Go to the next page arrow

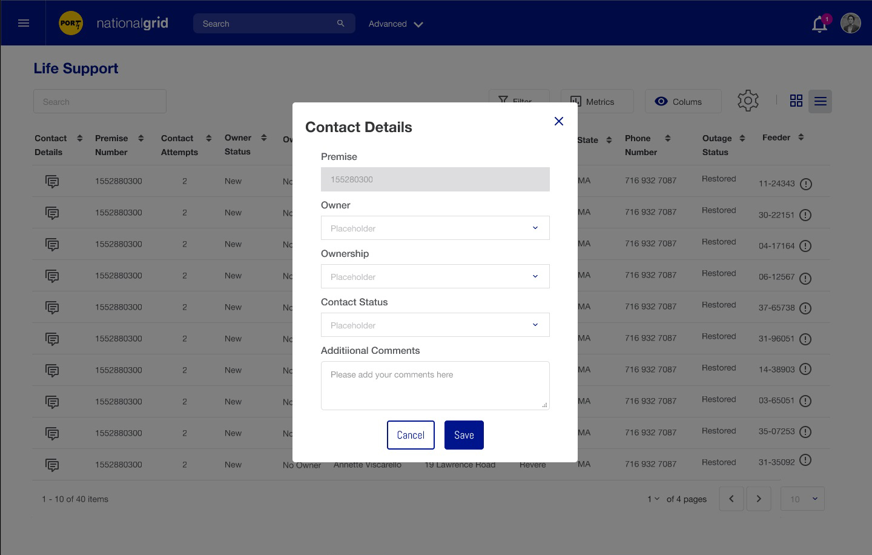tap(758, 499)
